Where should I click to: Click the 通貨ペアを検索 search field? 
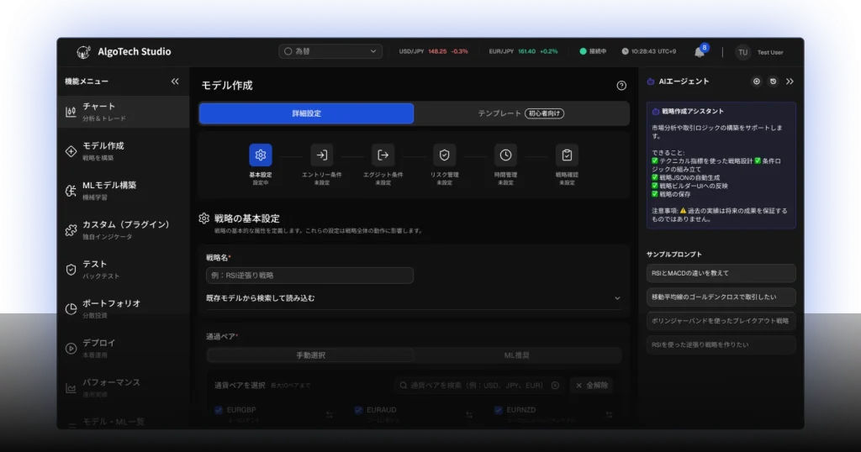478,386
